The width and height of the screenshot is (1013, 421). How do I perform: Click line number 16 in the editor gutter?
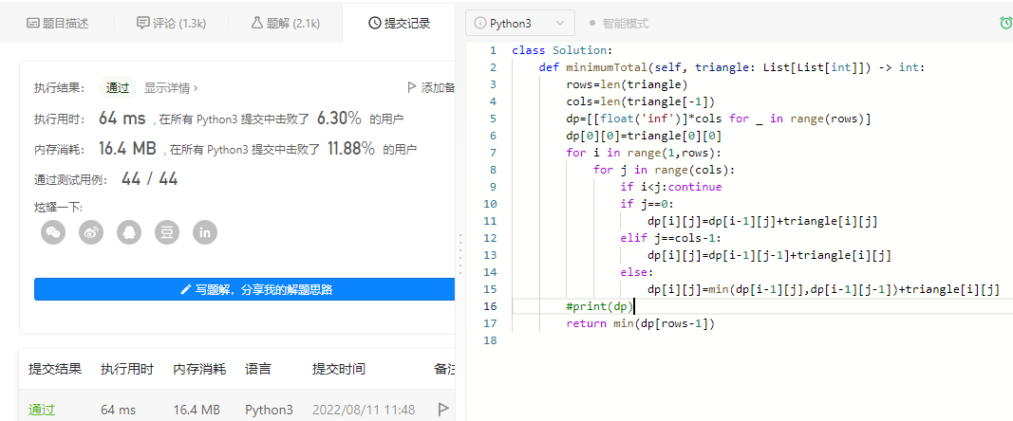(490, 306)
